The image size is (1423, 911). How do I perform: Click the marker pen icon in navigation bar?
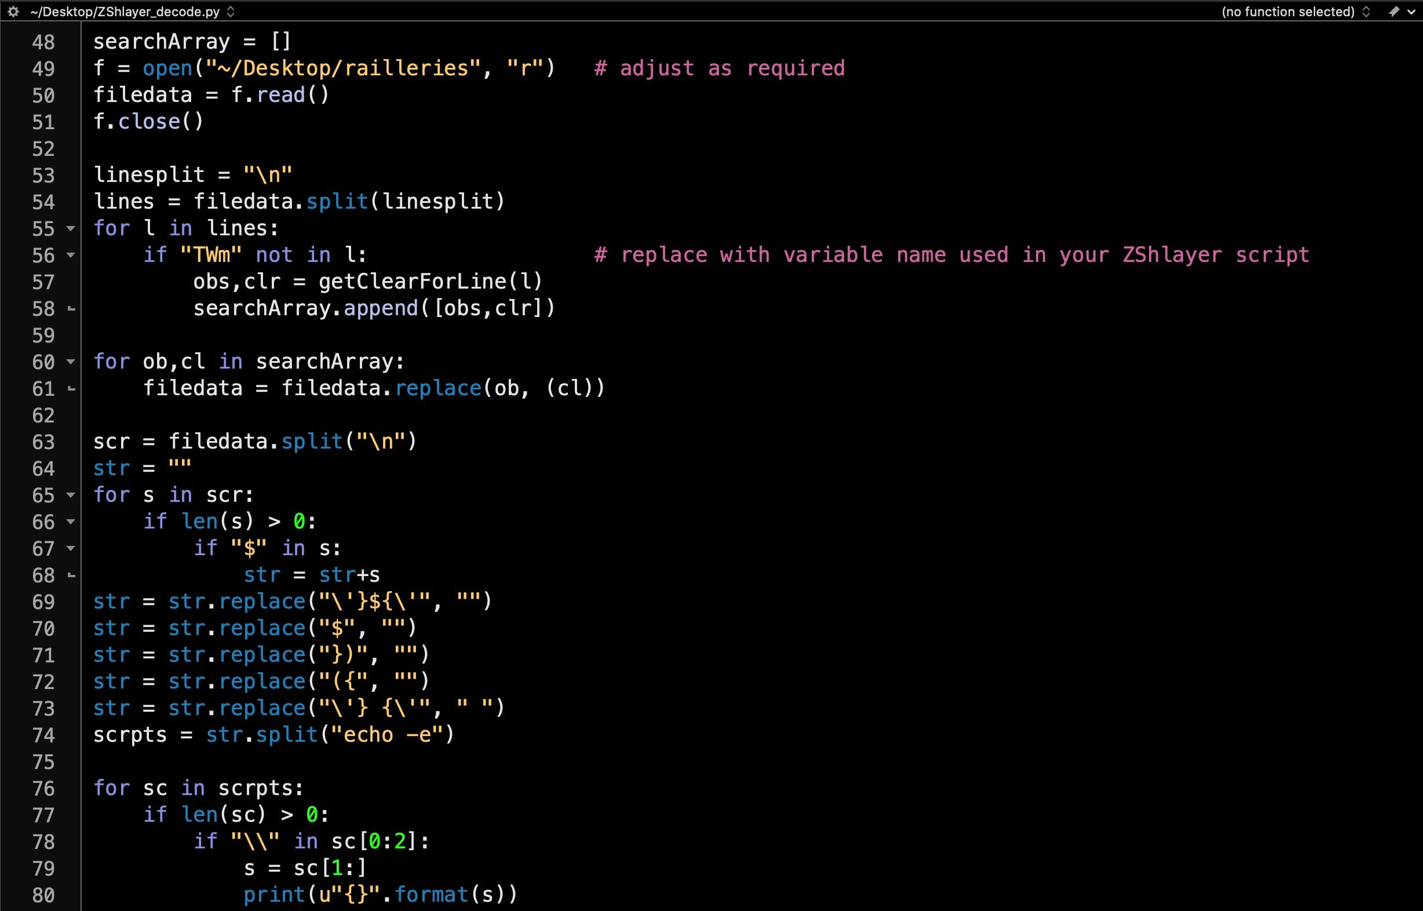pos(1394,11)
